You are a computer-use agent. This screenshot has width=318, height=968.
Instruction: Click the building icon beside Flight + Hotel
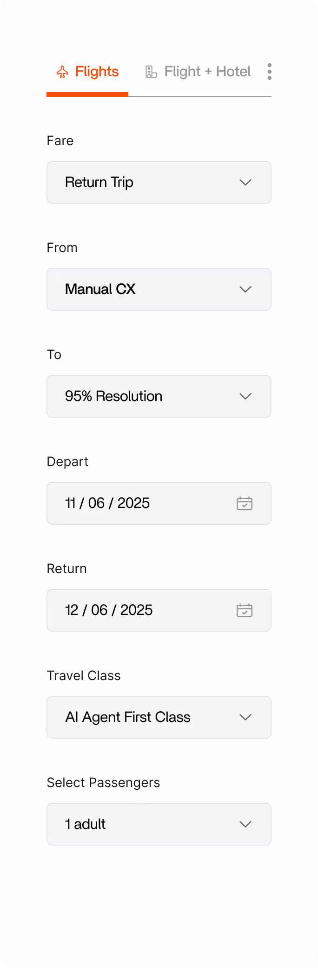coord(151,72)
